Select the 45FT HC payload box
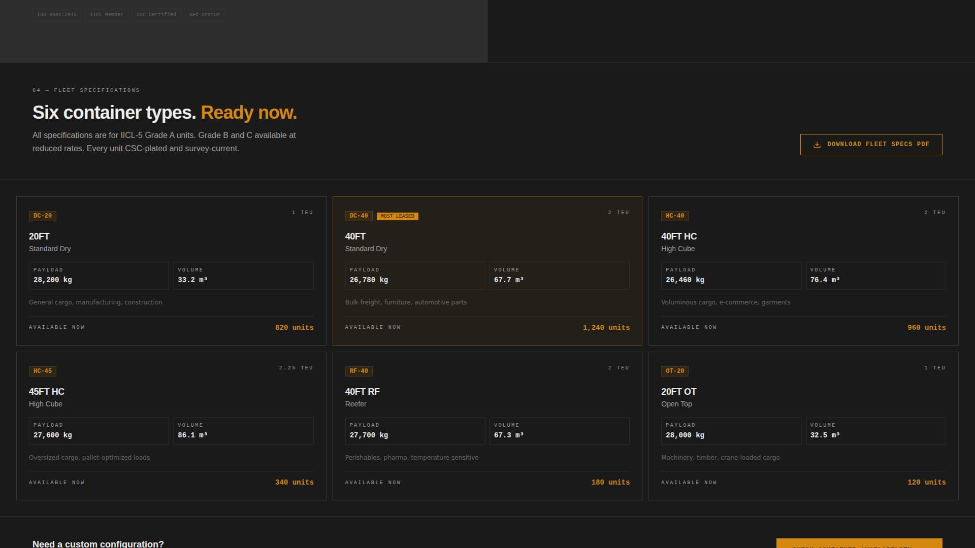The height and width of the screenshot is (548, 975). 99,431
